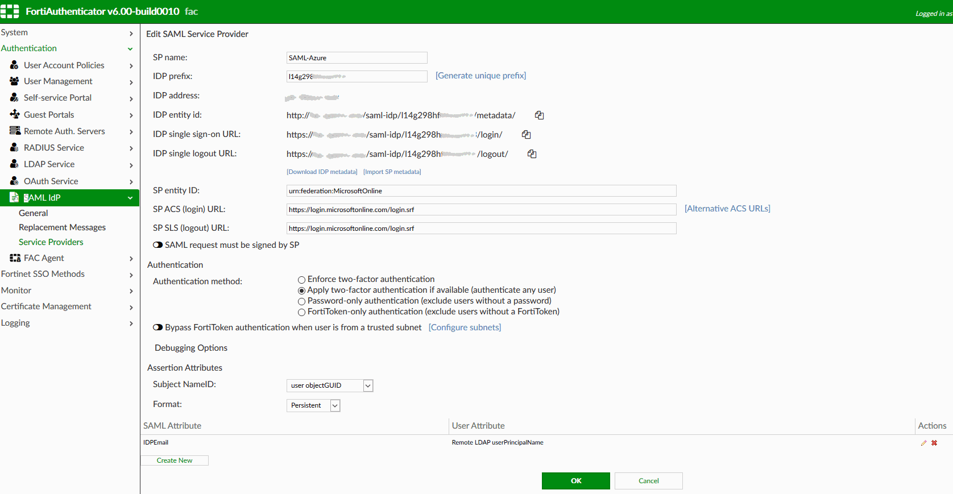Click the OAuth Service icon
The width and height of the screenshot is (953, 494).
[15, 181]
